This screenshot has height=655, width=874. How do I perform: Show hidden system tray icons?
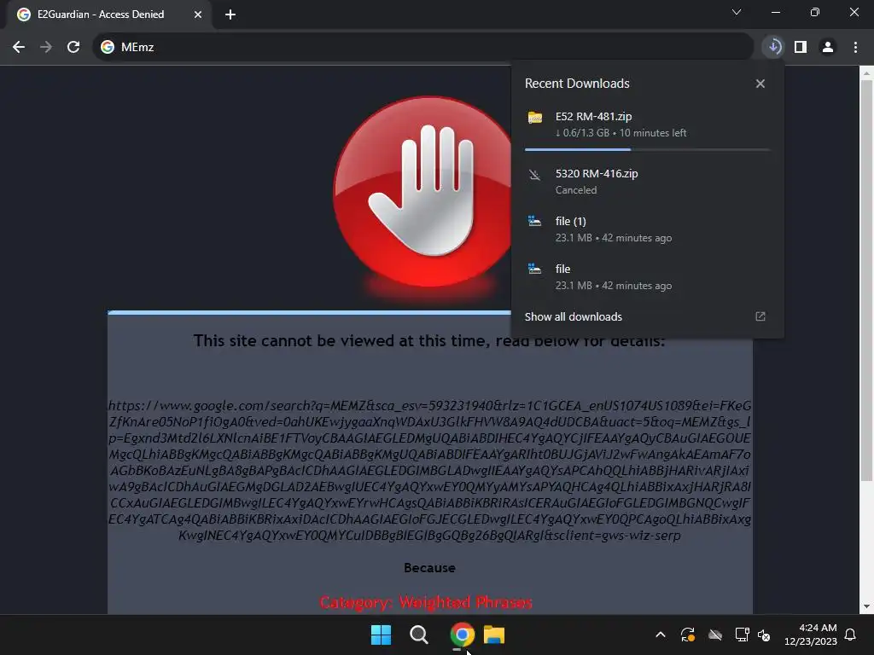coord(660,635)
